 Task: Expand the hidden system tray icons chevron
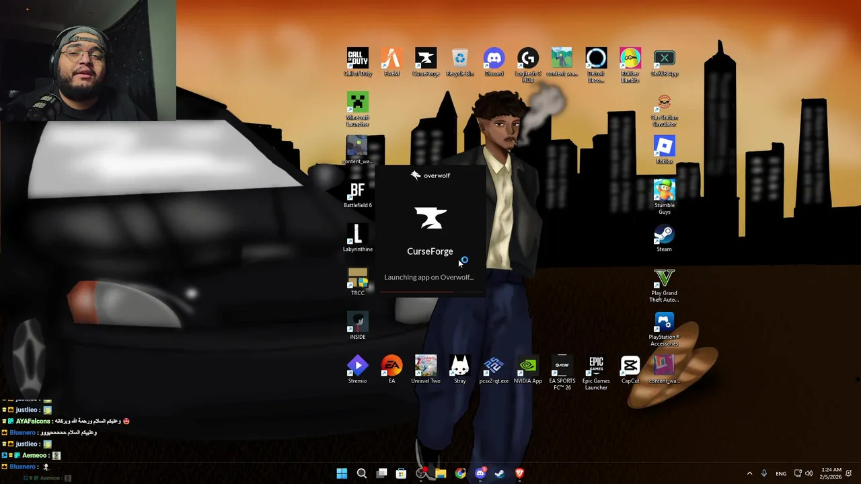point(749,473)
